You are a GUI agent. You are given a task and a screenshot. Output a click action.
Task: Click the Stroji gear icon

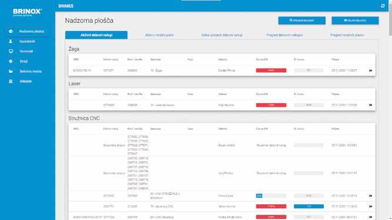click(11, 61)
